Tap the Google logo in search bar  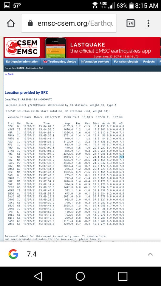tap(13, 254)
